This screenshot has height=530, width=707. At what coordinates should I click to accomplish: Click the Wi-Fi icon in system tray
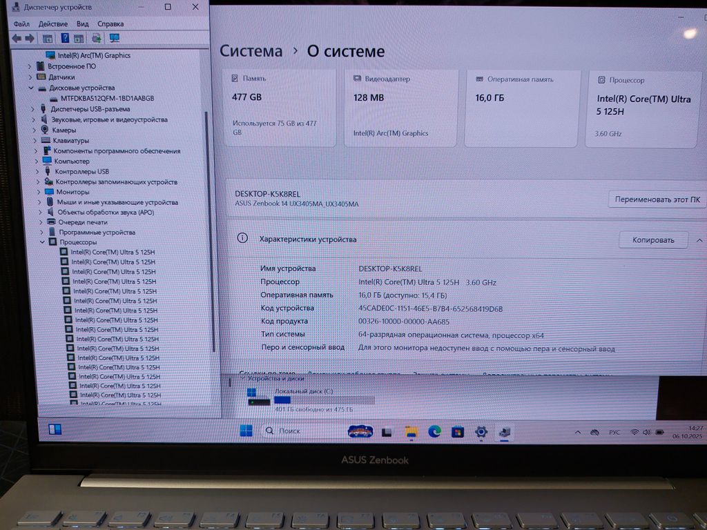click(x=634, y=433)
